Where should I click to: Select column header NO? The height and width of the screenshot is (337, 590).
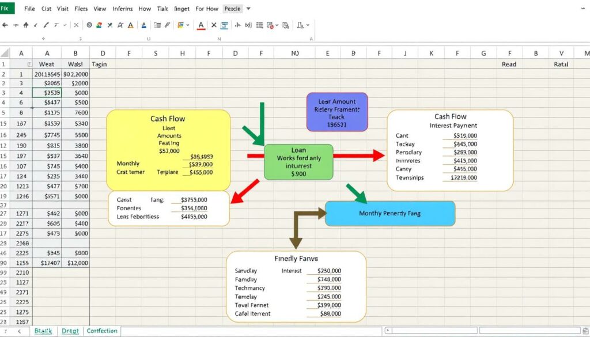(x=294, y=54)
